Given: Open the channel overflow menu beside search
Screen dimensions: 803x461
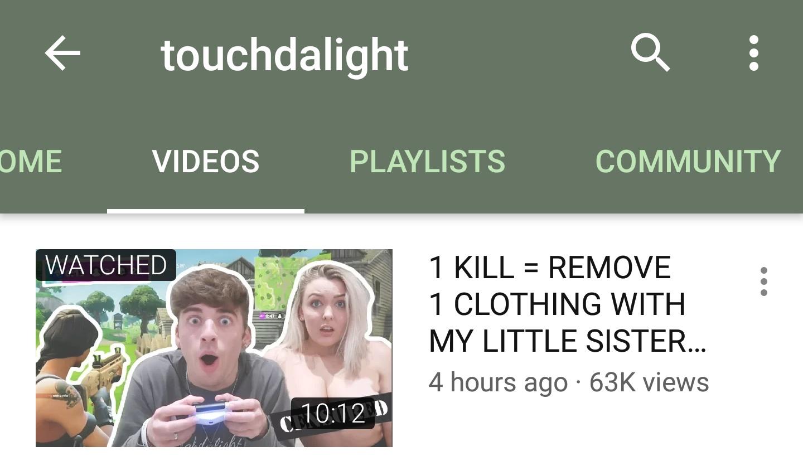Looking at the screenshot, I should pyautogui.click(x=754, y=53).
